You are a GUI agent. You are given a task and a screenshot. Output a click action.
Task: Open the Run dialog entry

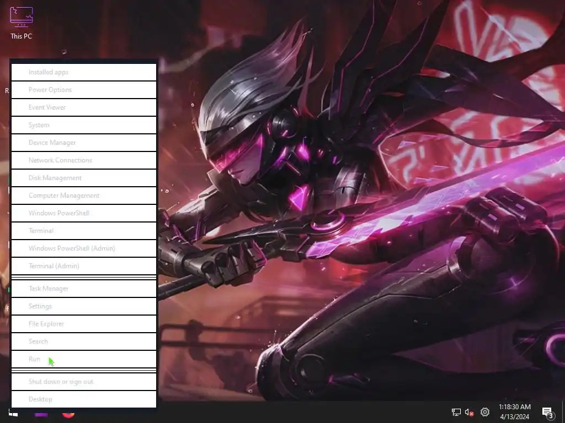pos(84,359)
